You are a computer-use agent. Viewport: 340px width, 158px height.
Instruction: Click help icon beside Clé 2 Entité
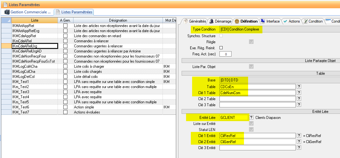click(x=299, y=141)
